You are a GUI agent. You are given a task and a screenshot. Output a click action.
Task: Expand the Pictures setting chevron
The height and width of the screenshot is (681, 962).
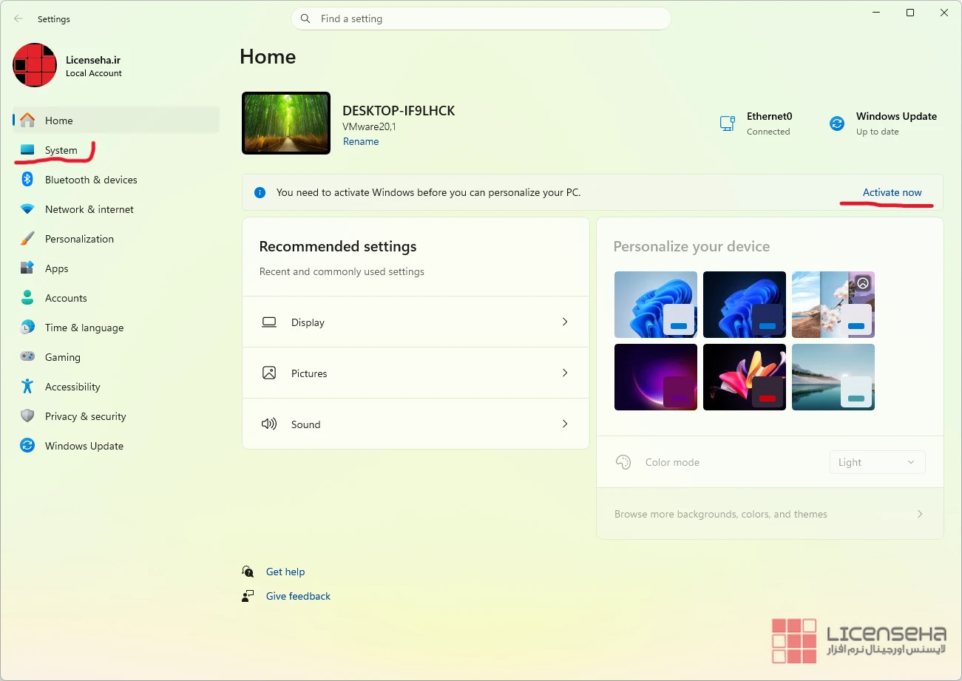[565, 373]
